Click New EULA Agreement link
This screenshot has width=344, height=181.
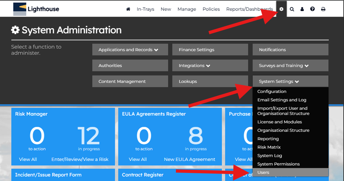click(189, 159)
